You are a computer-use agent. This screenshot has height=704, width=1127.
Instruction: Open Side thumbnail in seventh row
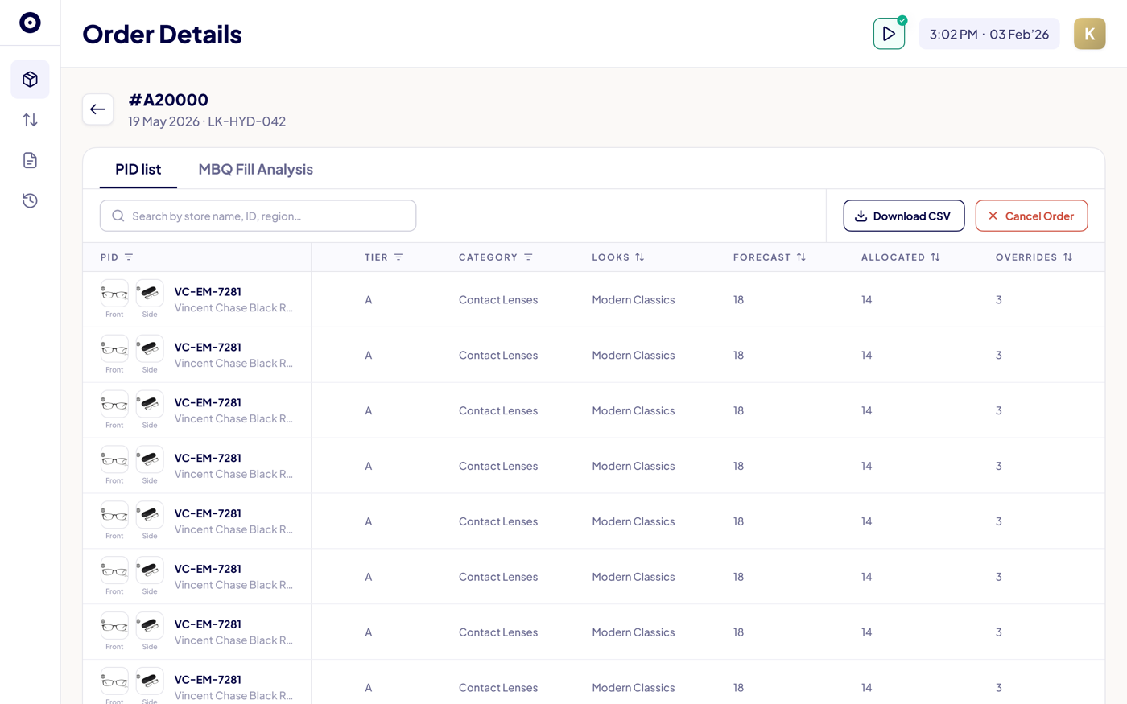(150, 627)
